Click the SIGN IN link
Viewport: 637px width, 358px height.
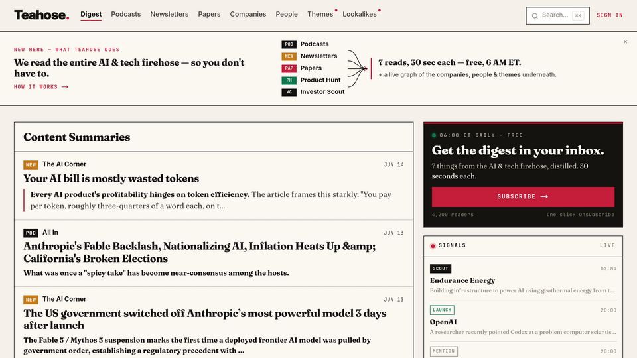coord(609,15)
